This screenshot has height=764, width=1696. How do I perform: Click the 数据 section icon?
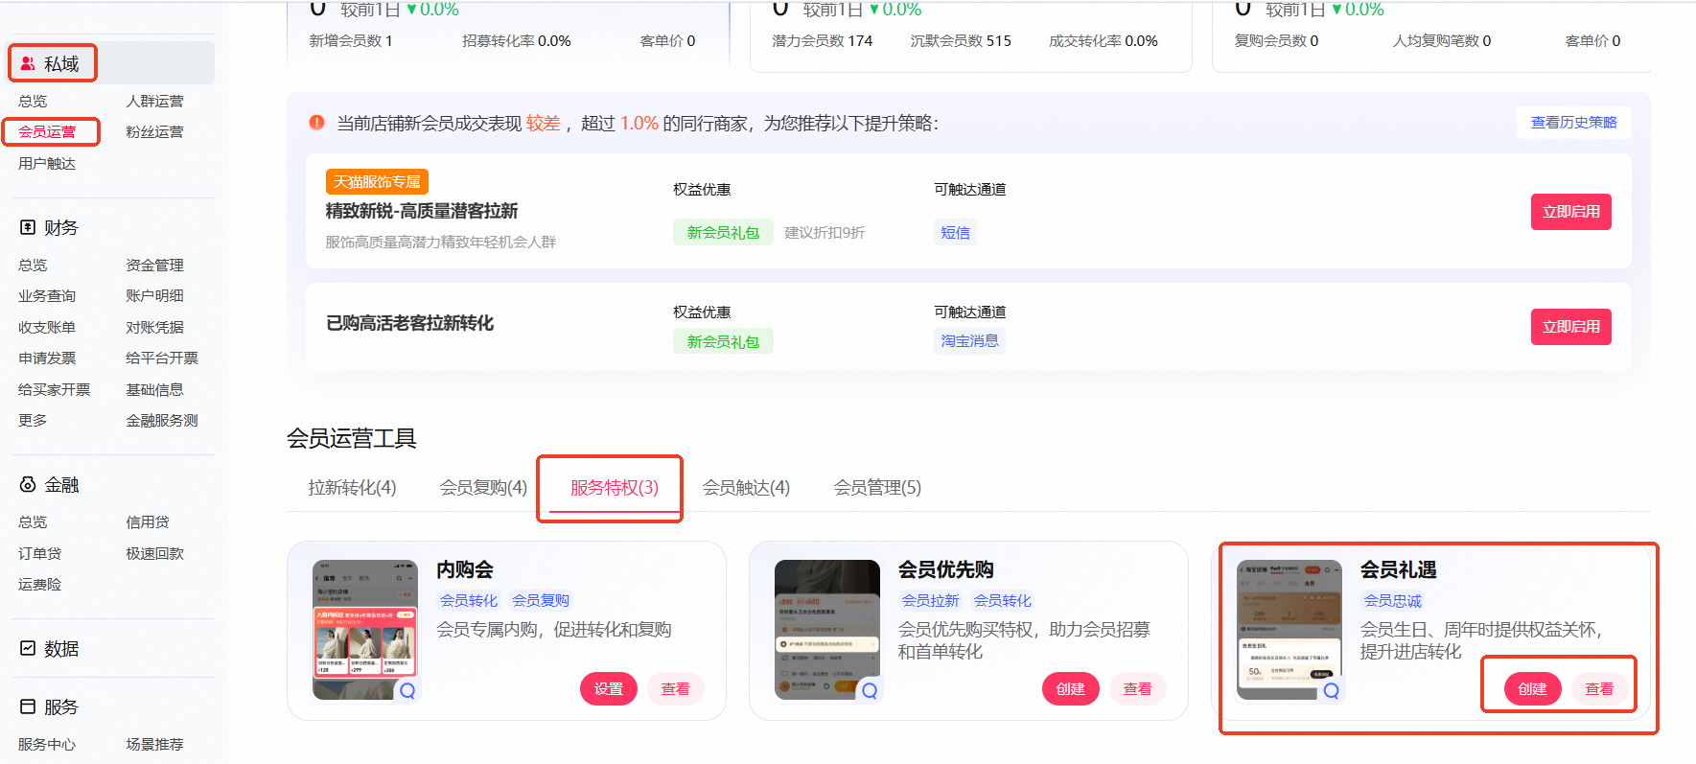(28, 648)
